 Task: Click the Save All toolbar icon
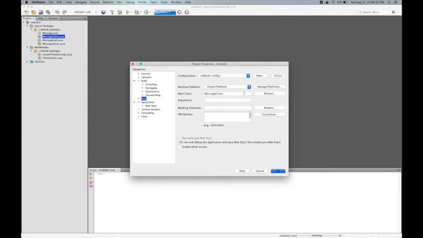pyautogui.click(x=48, y=12)
